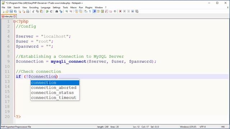230x129 pixels.
Task: Click 'Windows (CR LF)' in status bar
Action: pos(188,127)
